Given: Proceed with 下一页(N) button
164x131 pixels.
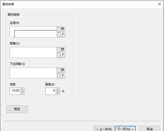Looking at the screenshot, I should coord(125,129).
